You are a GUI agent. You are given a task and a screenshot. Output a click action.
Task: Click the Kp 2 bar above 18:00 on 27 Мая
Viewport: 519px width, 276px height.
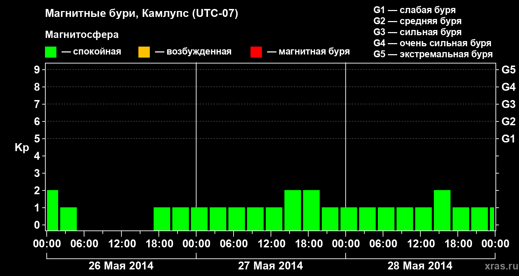click(311, 210)
